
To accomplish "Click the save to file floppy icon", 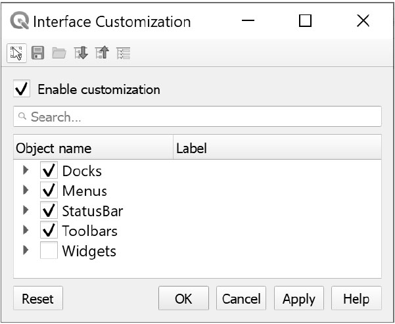I will click(37, 53).
